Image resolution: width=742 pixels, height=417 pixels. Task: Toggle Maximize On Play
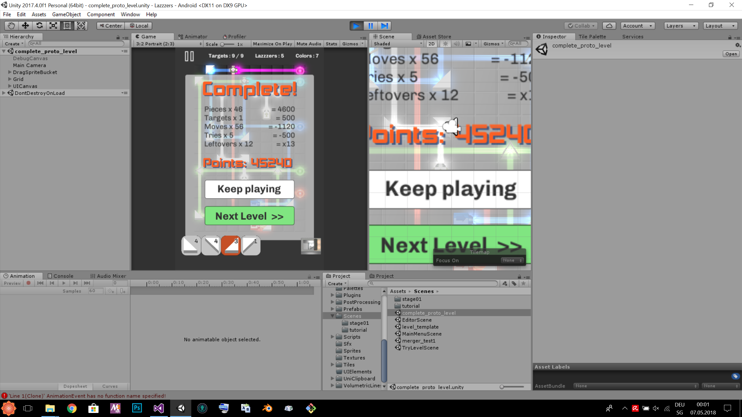click(272, 44)
